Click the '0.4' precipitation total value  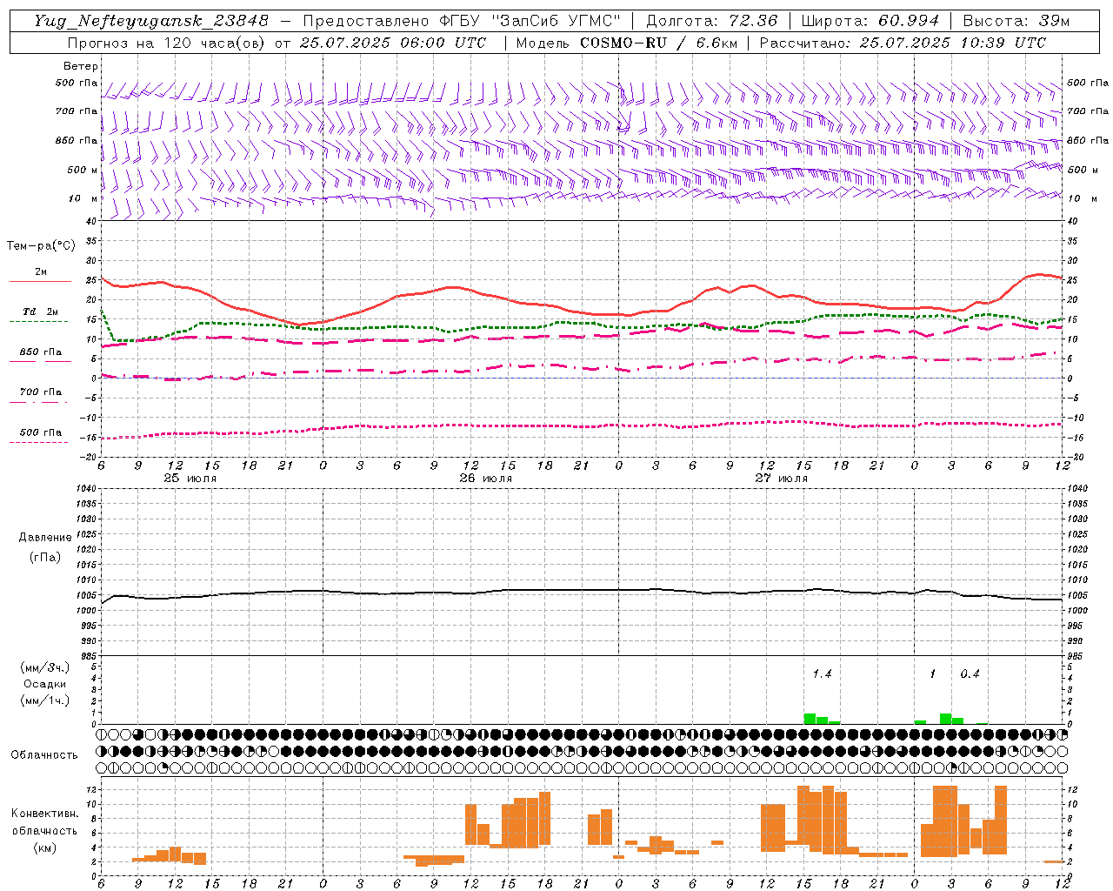tap(970, 674)
